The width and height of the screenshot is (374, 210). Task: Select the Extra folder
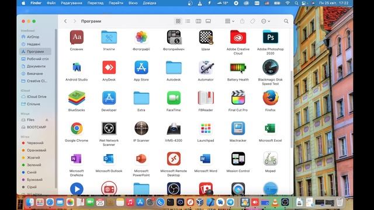[141, 98]
